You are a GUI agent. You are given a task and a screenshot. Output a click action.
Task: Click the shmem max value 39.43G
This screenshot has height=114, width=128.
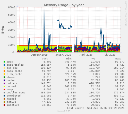pyautogui.click(x=120, y=77)
